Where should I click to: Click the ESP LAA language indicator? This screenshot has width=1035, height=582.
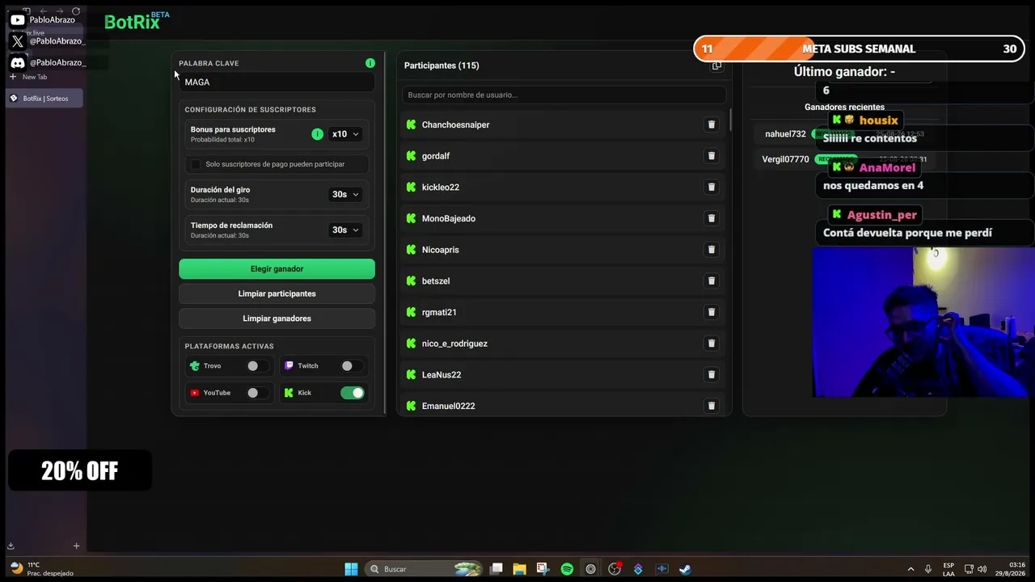pos(948,569)
